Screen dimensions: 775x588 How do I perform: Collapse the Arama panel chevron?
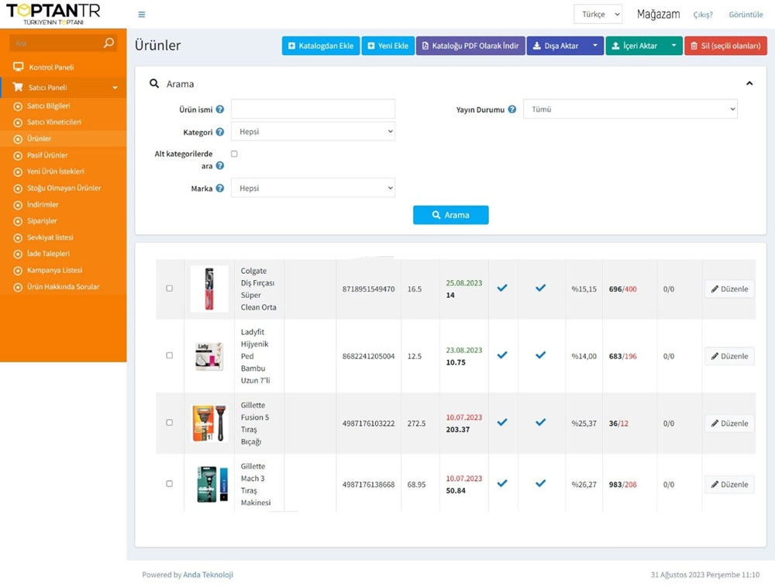point(749,84)
